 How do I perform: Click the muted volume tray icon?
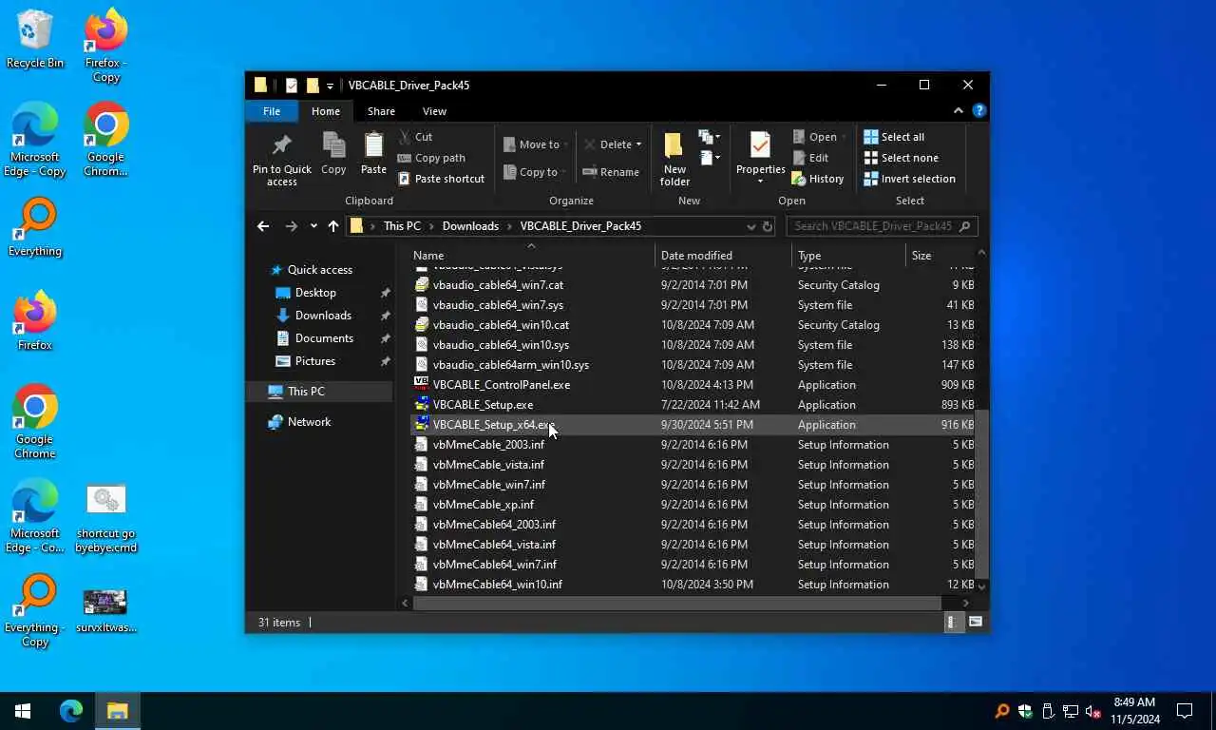(x=1092, y=711)
